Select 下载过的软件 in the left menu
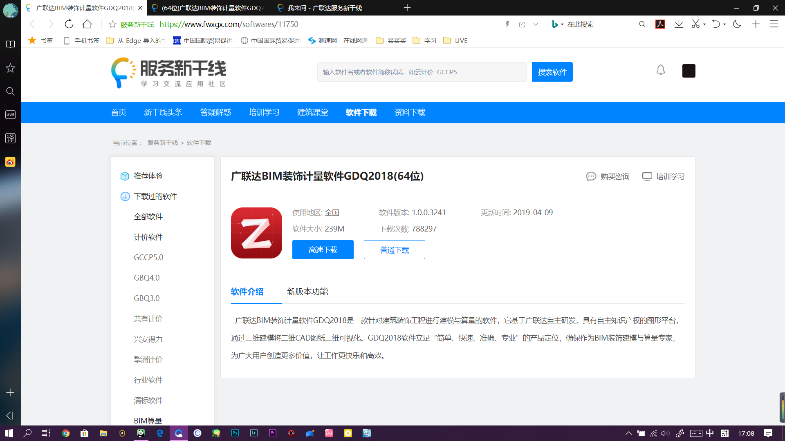 (x=155, y=196)
